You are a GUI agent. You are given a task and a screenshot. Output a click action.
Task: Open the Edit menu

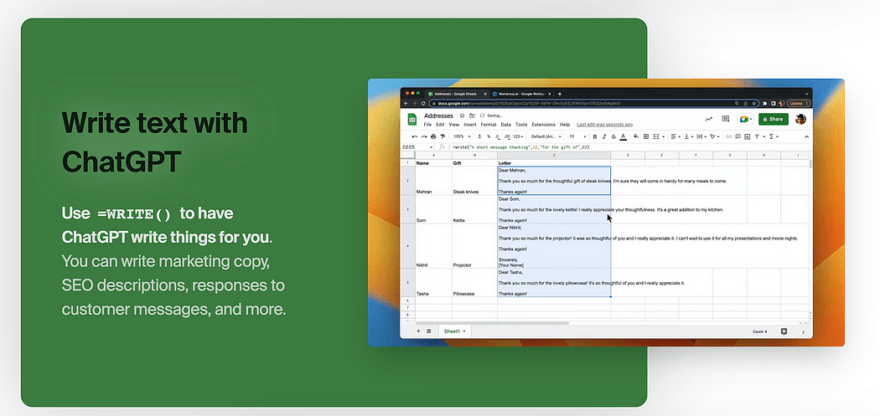point(440,125)
